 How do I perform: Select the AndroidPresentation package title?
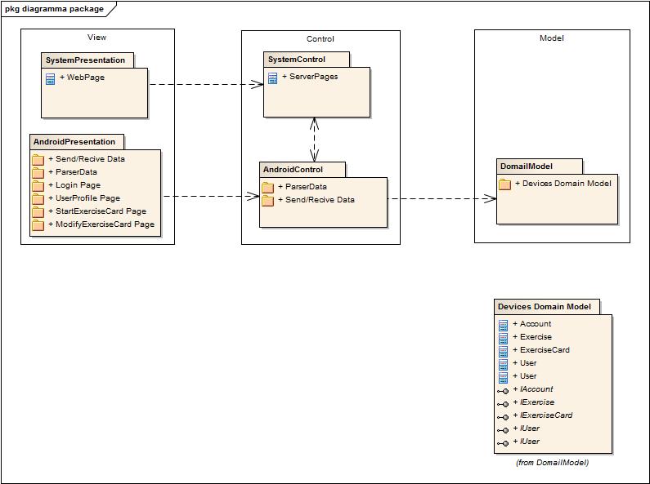click(74, 142)
